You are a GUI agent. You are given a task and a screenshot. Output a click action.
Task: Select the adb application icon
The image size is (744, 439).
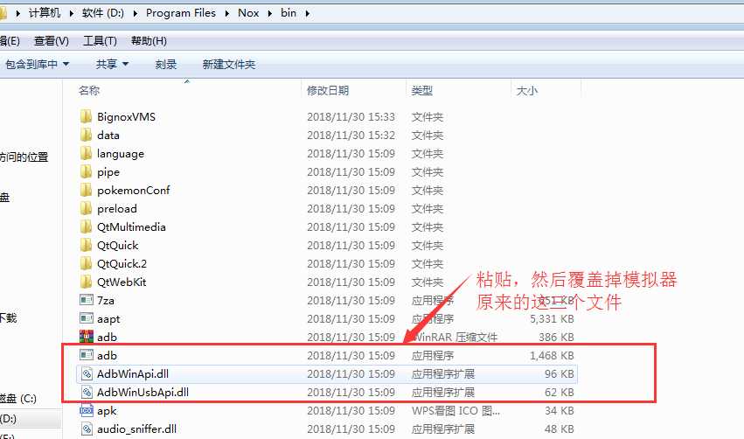point(87,355)
